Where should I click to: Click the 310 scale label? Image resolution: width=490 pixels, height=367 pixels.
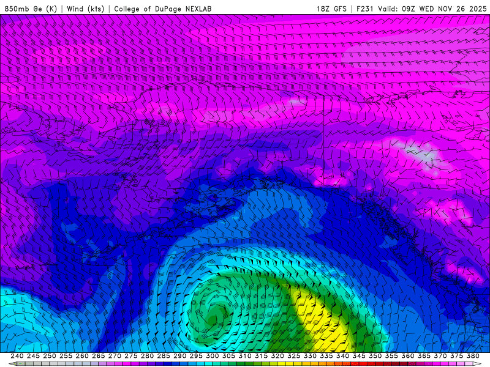[245, 356]
